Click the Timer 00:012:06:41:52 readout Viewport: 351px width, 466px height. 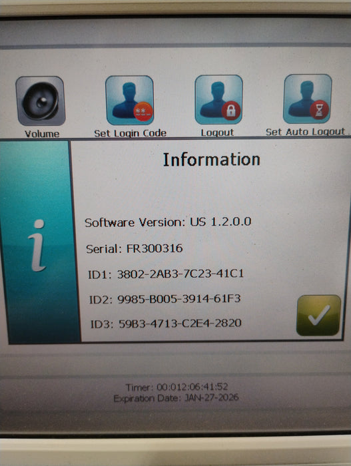[x=176, y=387]
